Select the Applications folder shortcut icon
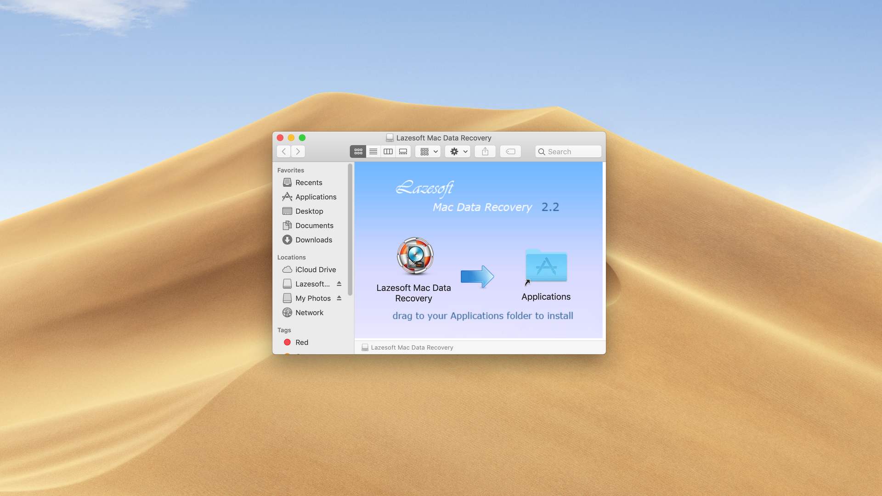 pos(546,266)
